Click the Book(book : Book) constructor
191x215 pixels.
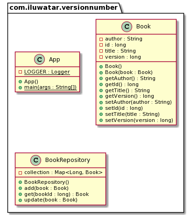(129, 73)
